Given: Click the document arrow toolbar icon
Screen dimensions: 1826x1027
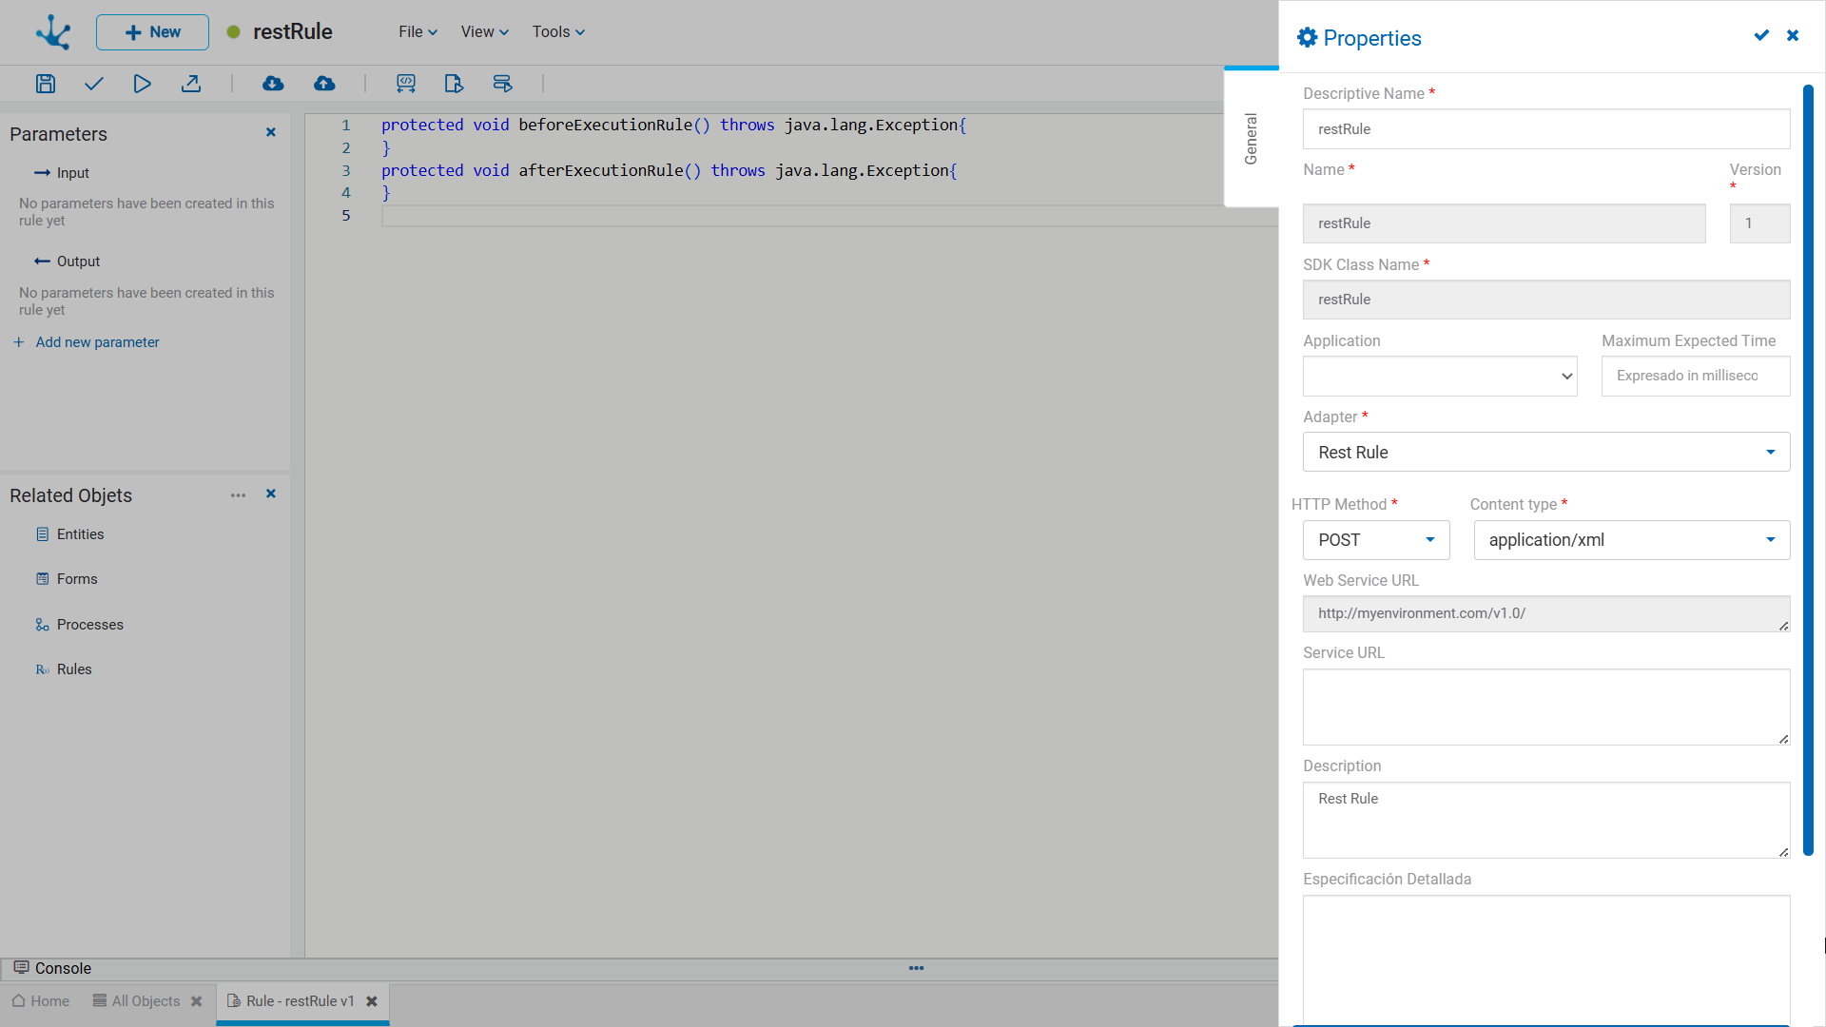Looking at the screenshot, I should (454, 84).
